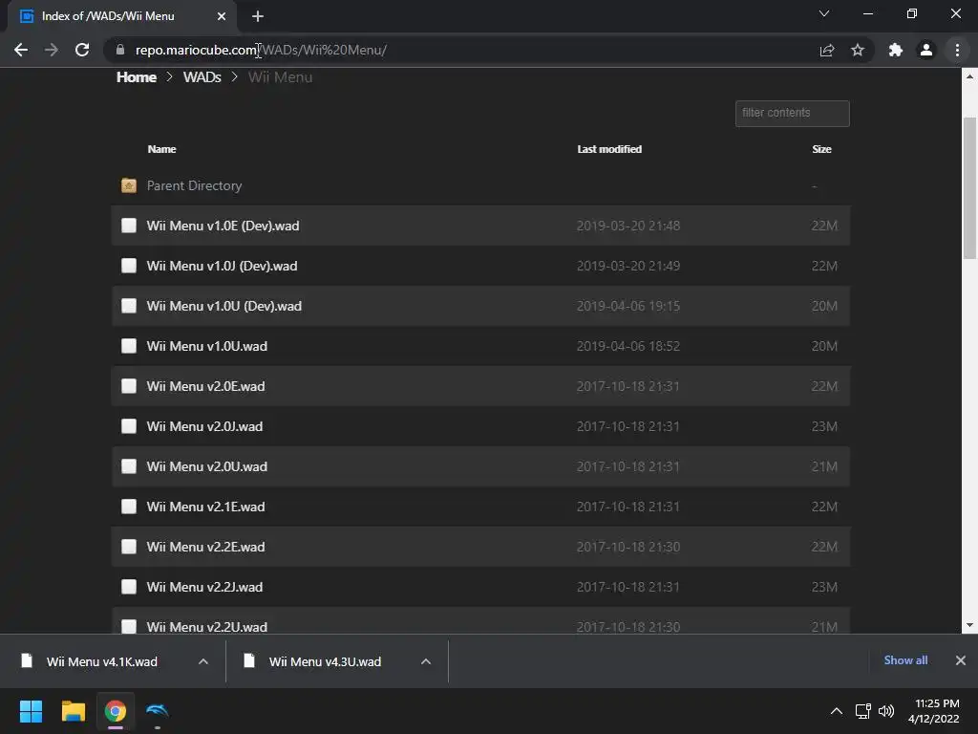Reload the page with the refresh icon
This screenshot has height=734, width=978.
[82, 50]
